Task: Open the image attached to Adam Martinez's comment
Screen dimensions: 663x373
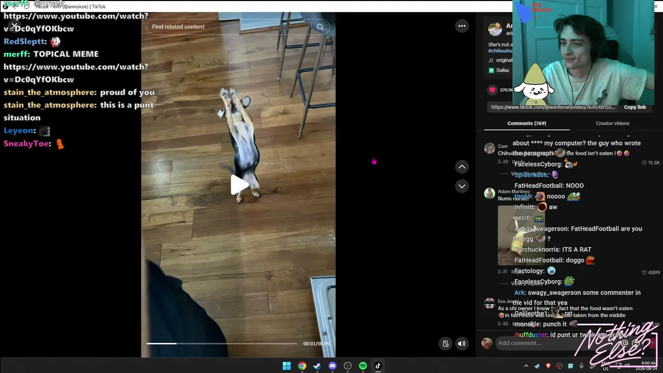Action: pos(521,235)
